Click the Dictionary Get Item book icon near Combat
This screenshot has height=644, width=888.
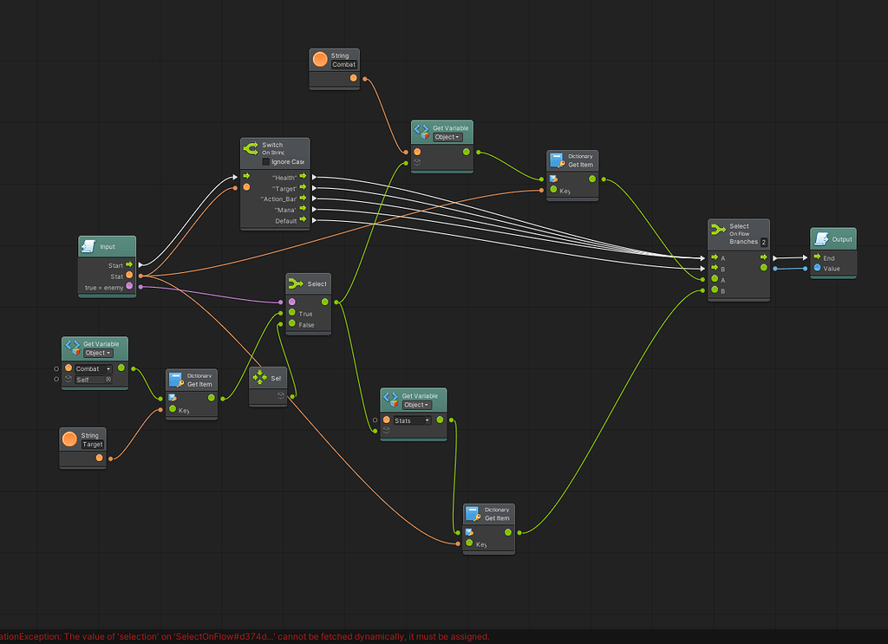coord(177,379)
